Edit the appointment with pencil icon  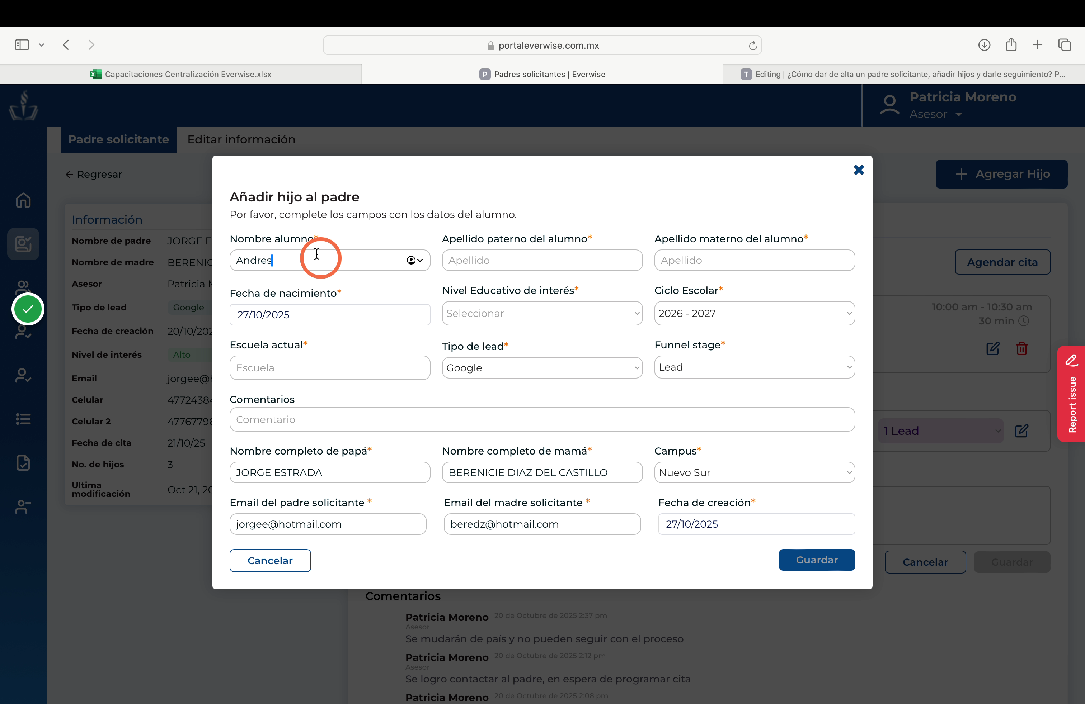pos(993,348)
